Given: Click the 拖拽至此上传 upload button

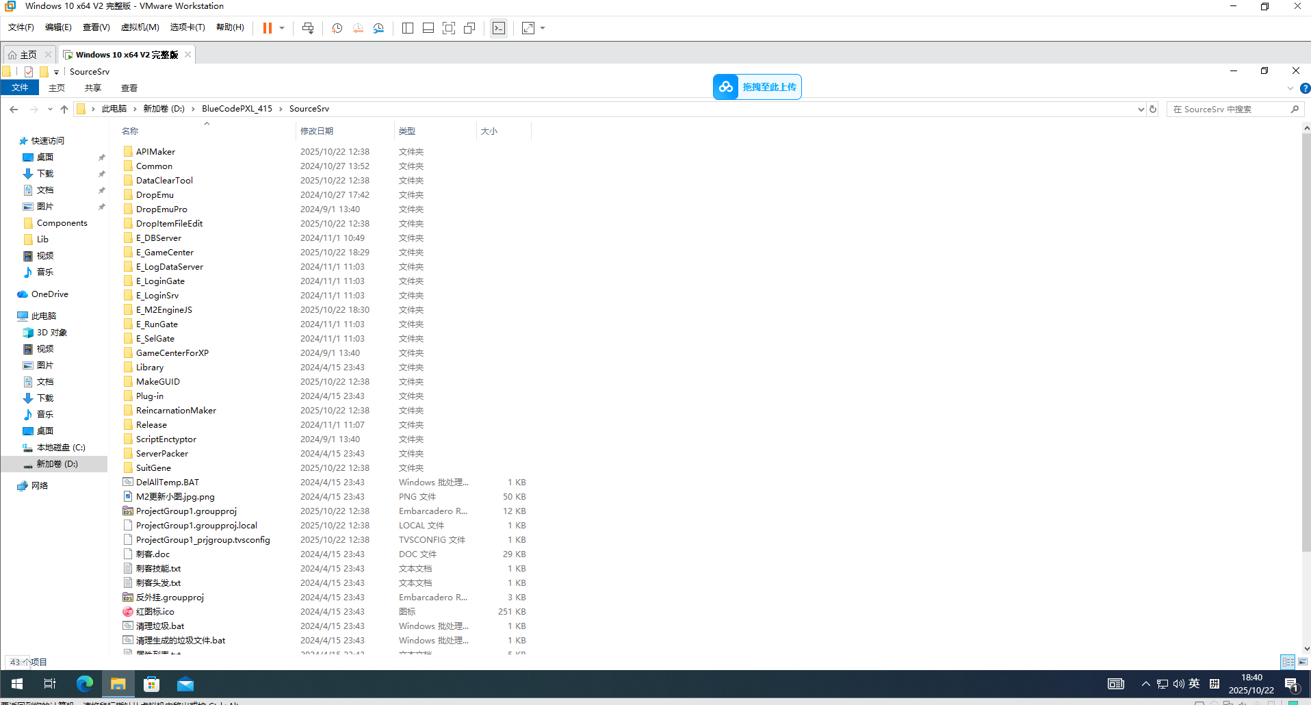Looking at the screenshot, I should [757, 87].
